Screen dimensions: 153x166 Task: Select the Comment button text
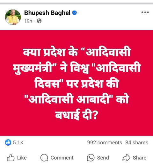[x=62, y=158]
